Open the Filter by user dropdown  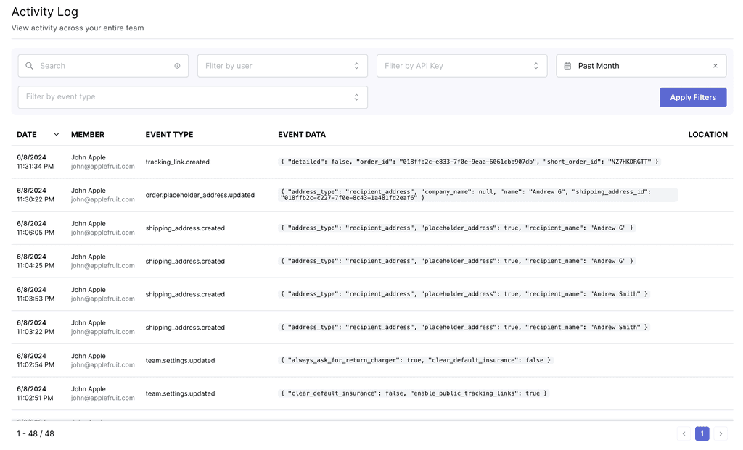click(x=282, y=66)
